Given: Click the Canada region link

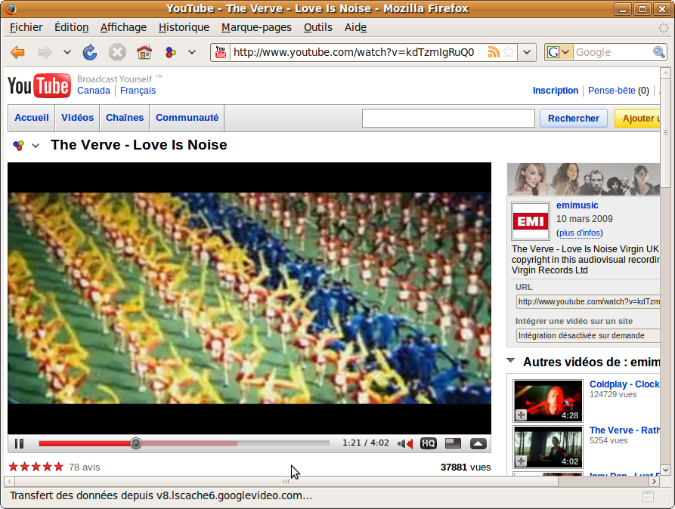Looking at the screenshot, I should (x=94, y=91).
